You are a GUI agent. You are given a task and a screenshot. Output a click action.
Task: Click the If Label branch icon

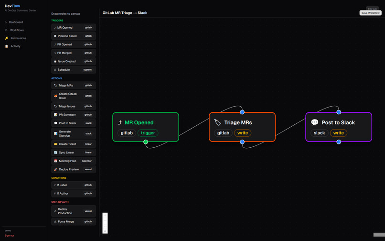point(55,185)
